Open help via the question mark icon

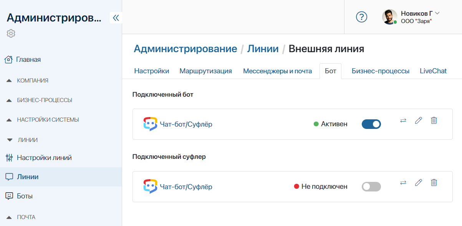(x=361, y=17)
